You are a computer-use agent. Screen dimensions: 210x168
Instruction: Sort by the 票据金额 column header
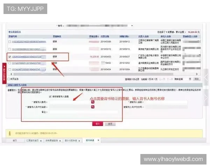pos(94,36)
